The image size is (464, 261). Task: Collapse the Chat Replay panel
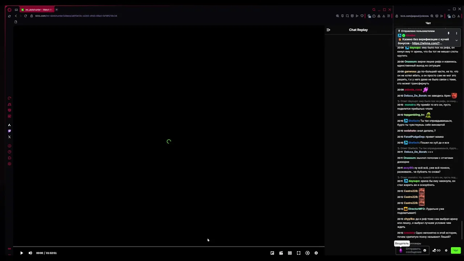pyautogui.click(x=328, y=30)
